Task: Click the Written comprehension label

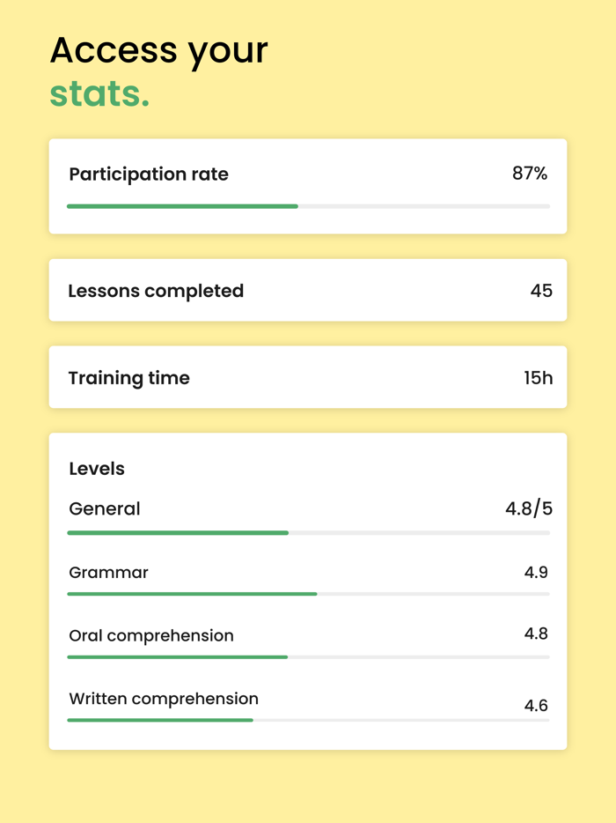Action: [x=164, y=699]
